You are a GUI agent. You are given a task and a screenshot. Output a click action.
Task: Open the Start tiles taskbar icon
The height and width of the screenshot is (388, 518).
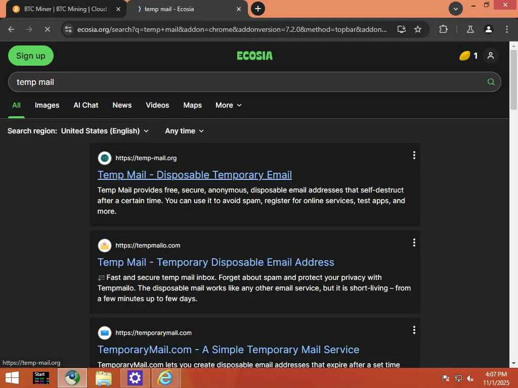coord(41,378)
